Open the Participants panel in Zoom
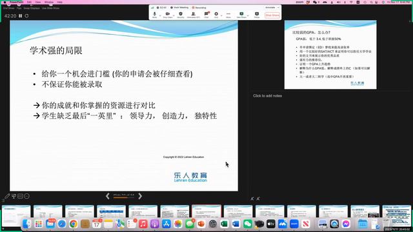Viewport: 413px width, 232px height. coord(193,15)
